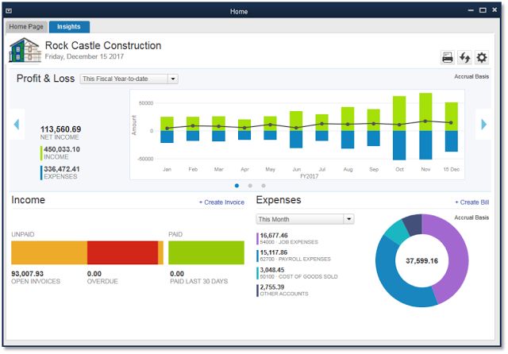Open the This Fiscal Year-to-date dropdown
Viewport: 508px width, 354px height.
129,79
